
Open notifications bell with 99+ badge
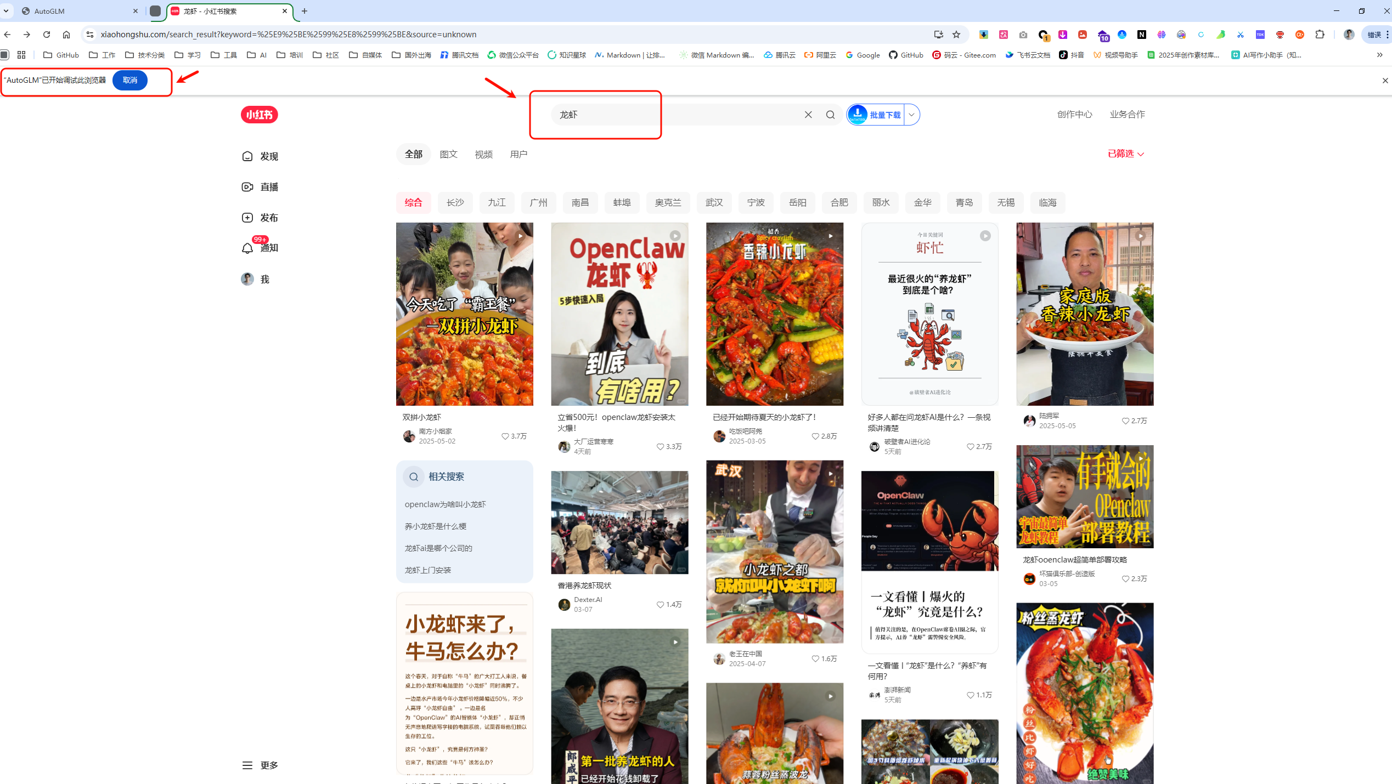tap(248, 248)
